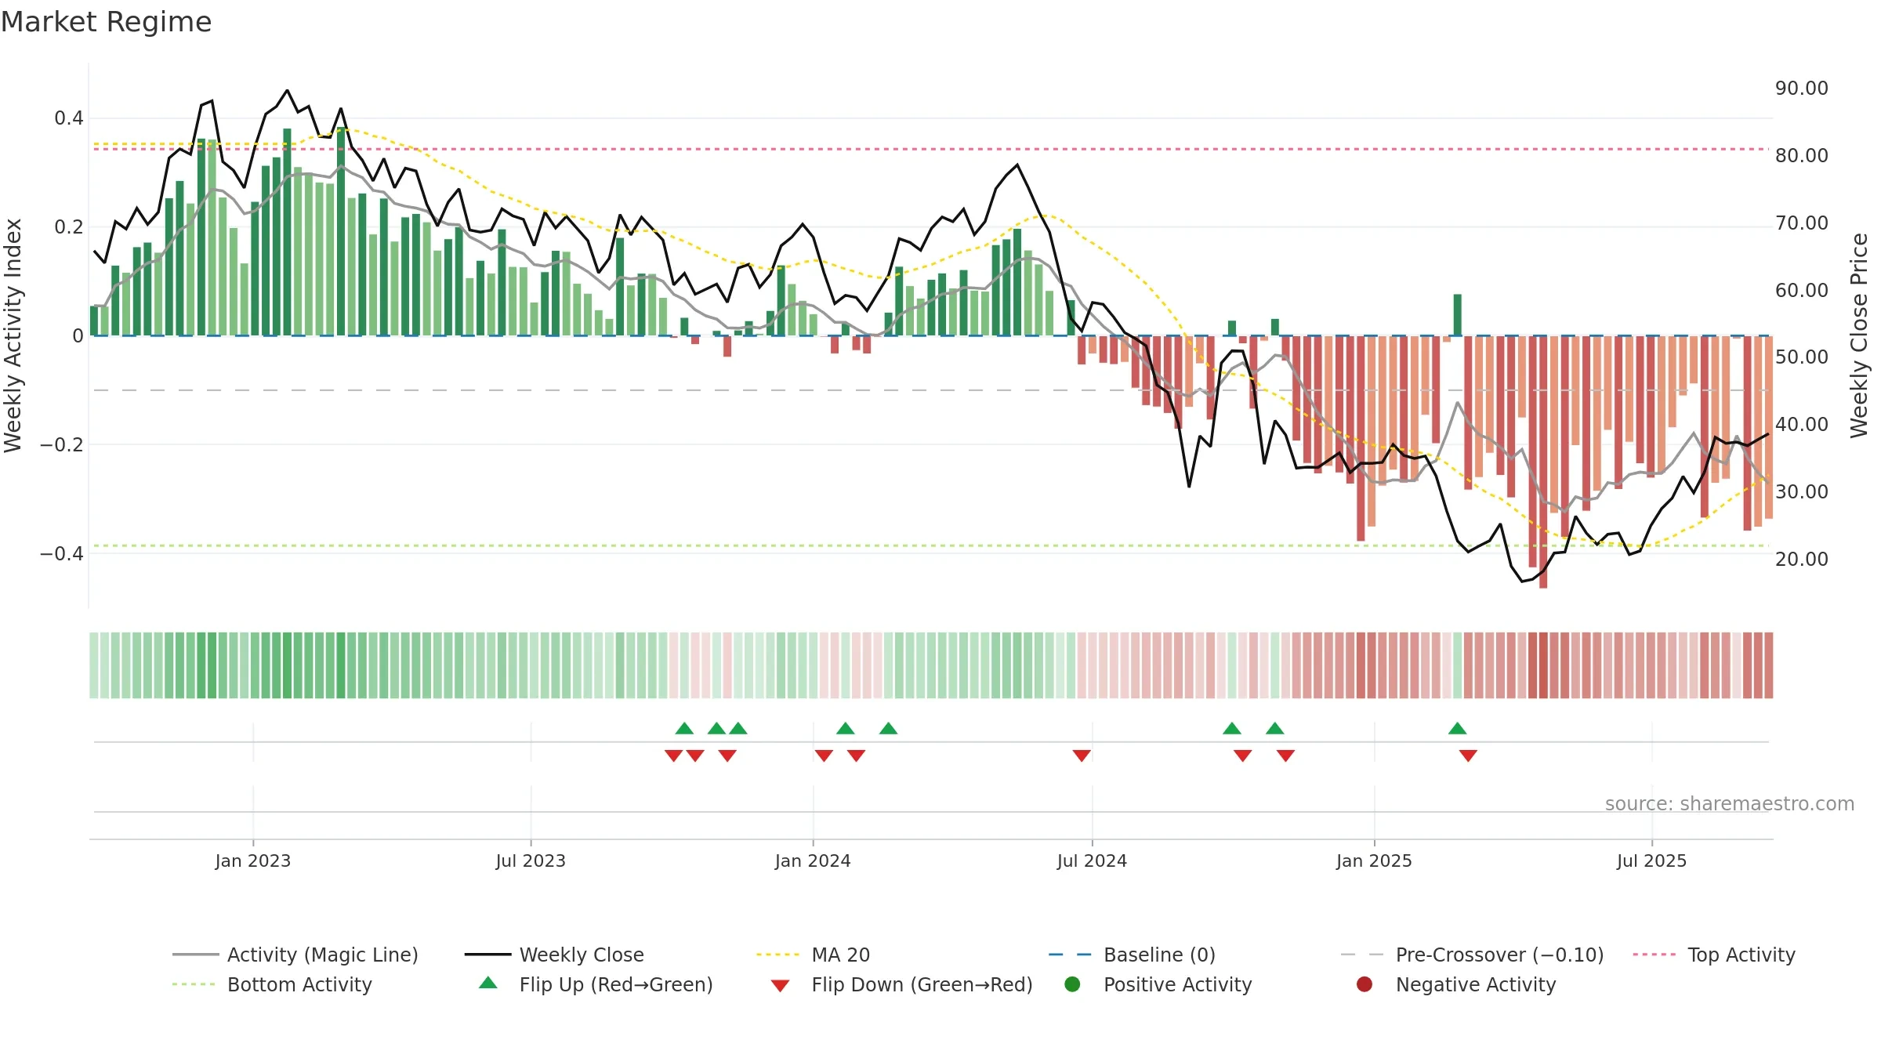1881x1058 pixels.
Task: Toggle the Flip Down (Green→Red) legend entry
Action: coord(901,984)
